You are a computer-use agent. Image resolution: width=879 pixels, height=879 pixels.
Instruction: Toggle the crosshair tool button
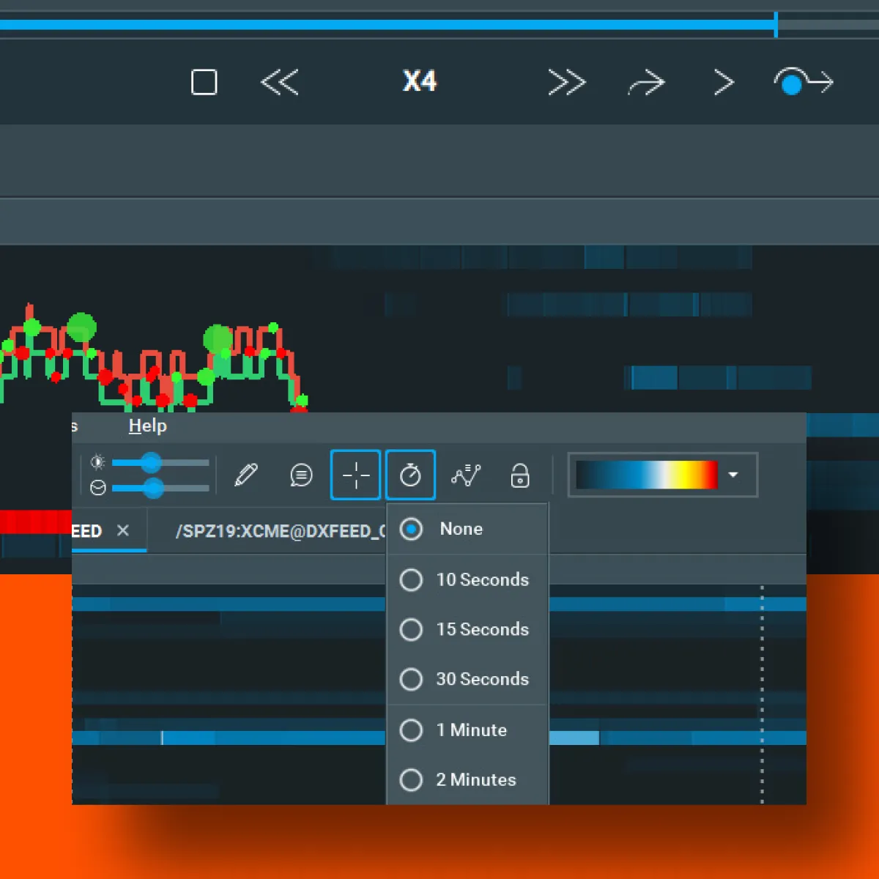[x=355, y=475]
